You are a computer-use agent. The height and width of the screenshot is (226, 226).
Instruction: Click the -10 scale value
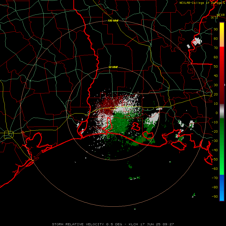coord(215,122)
